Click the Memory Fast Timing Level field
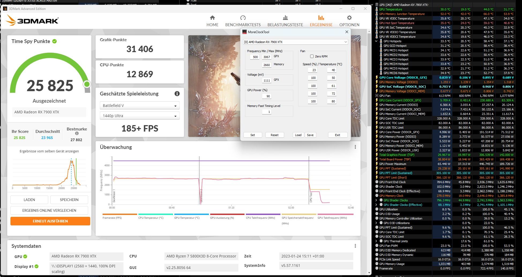The image size is (522, 277). (266, 112)
